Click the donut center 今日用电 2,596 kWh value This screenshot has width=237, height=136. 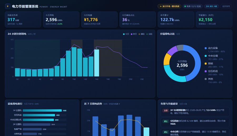182,65
